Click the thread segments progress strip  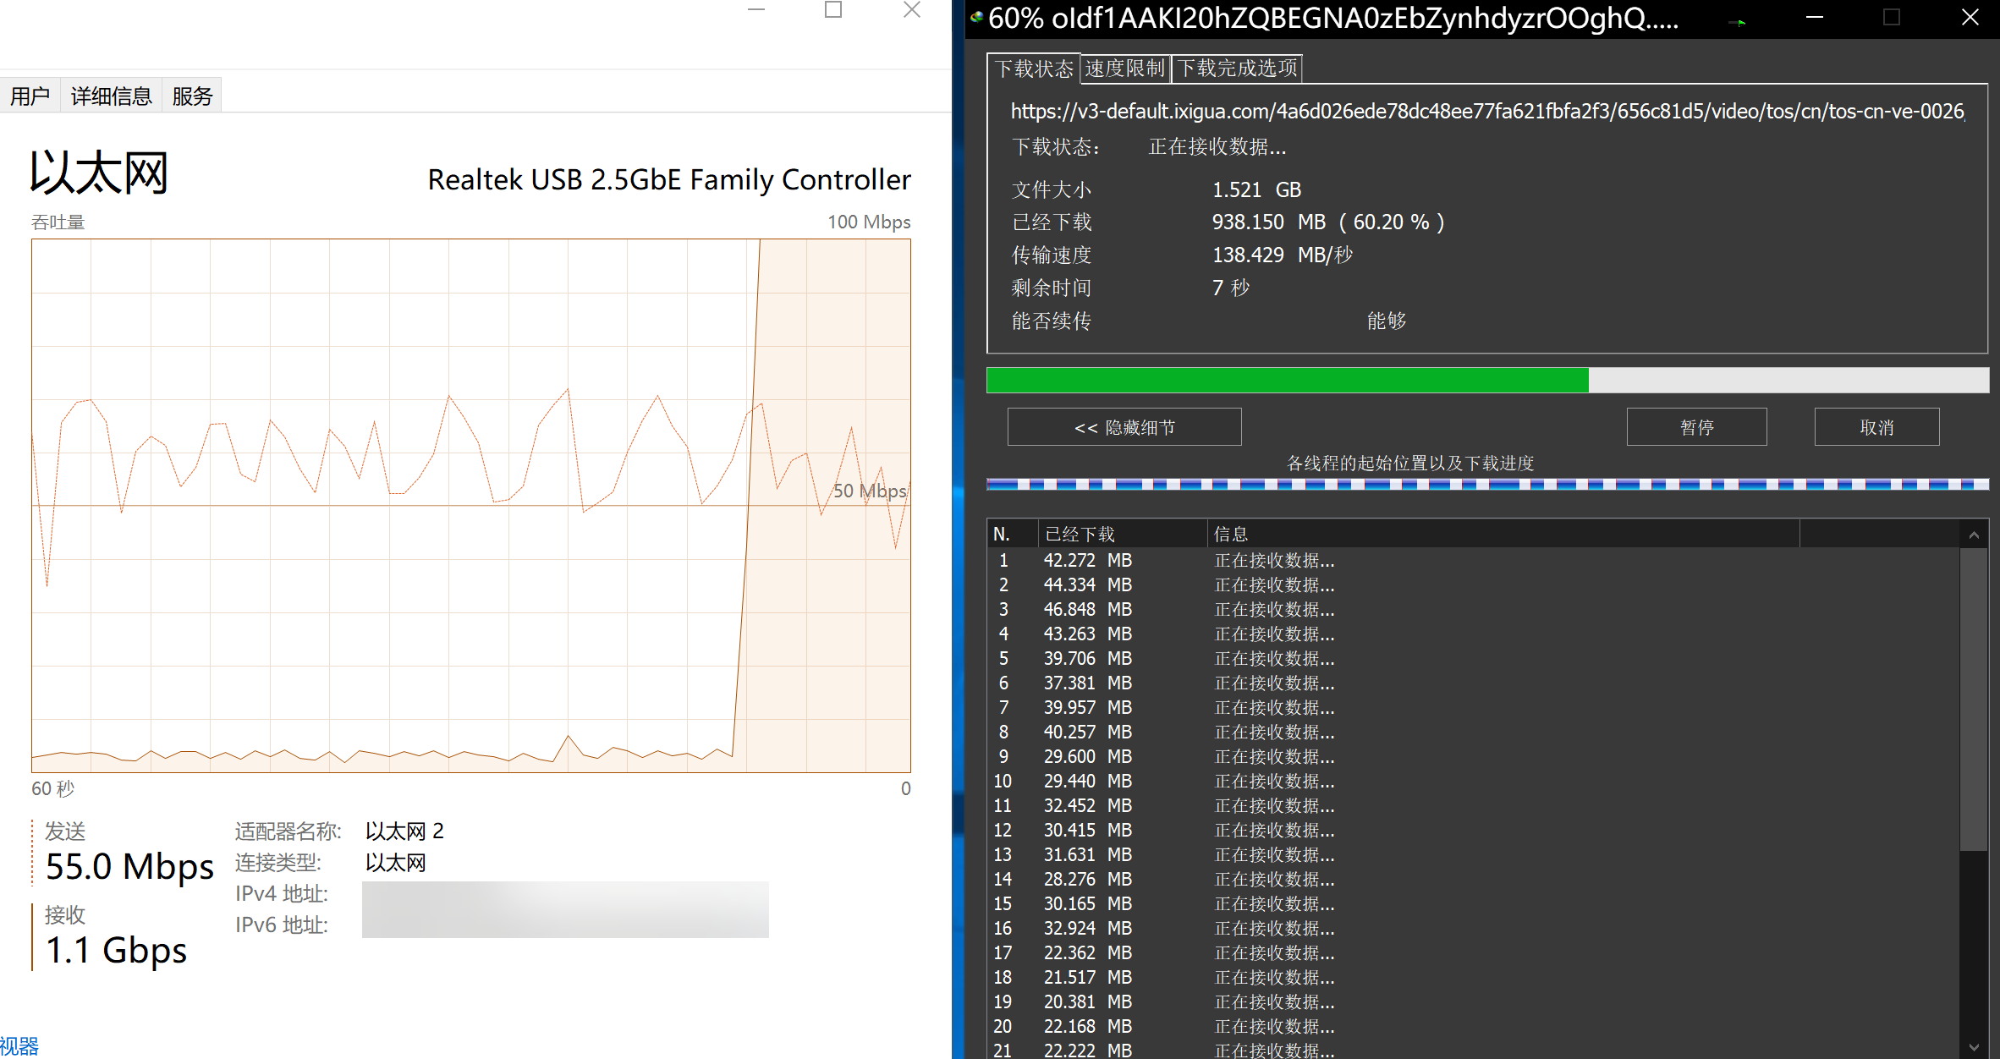click(x=1487, y=485)
